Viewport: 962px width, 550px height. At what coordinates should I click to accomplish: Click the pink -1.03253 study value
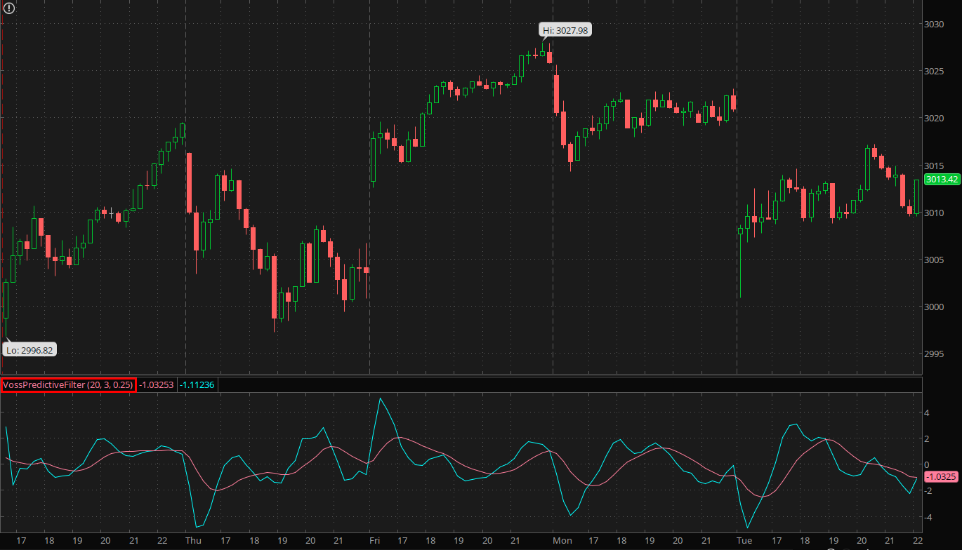click(156, 384)
